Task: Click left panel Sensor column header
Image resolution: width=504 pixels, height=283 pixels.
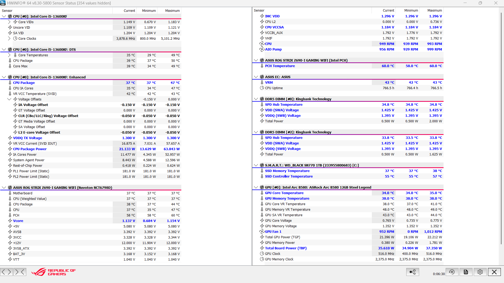Action: click(x=56, y=11)
